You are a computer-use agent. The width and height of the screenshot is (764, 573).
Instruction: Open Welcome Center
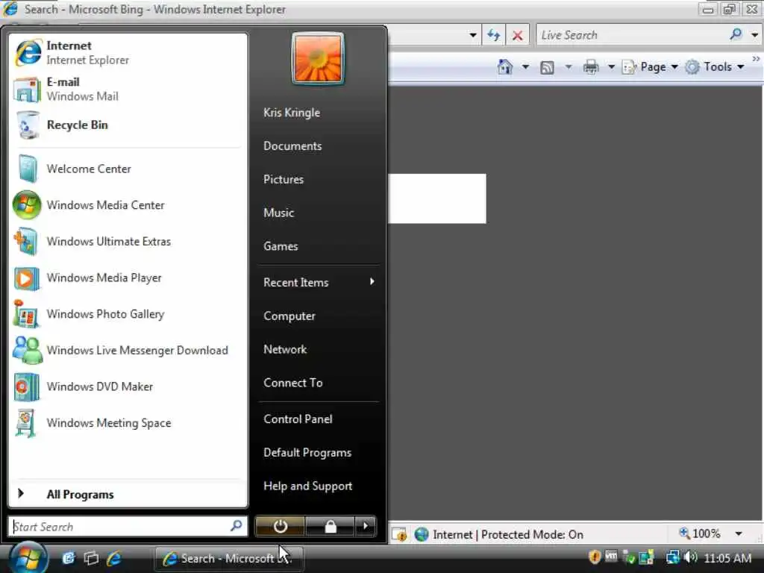128,169
